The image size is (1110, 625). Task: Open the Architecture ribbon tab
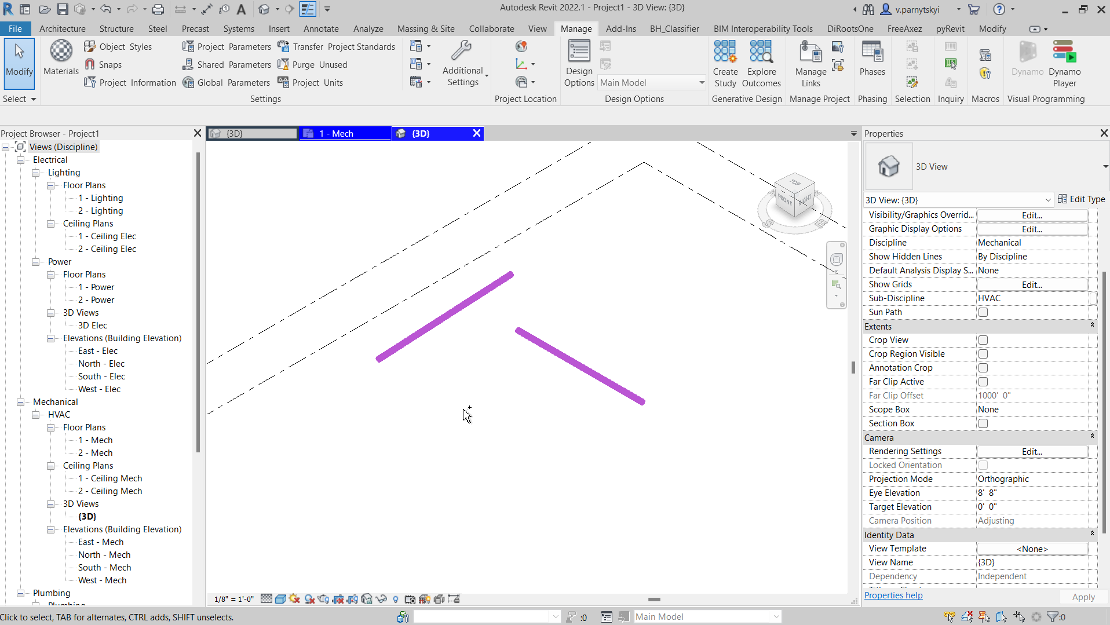(62, 28)
